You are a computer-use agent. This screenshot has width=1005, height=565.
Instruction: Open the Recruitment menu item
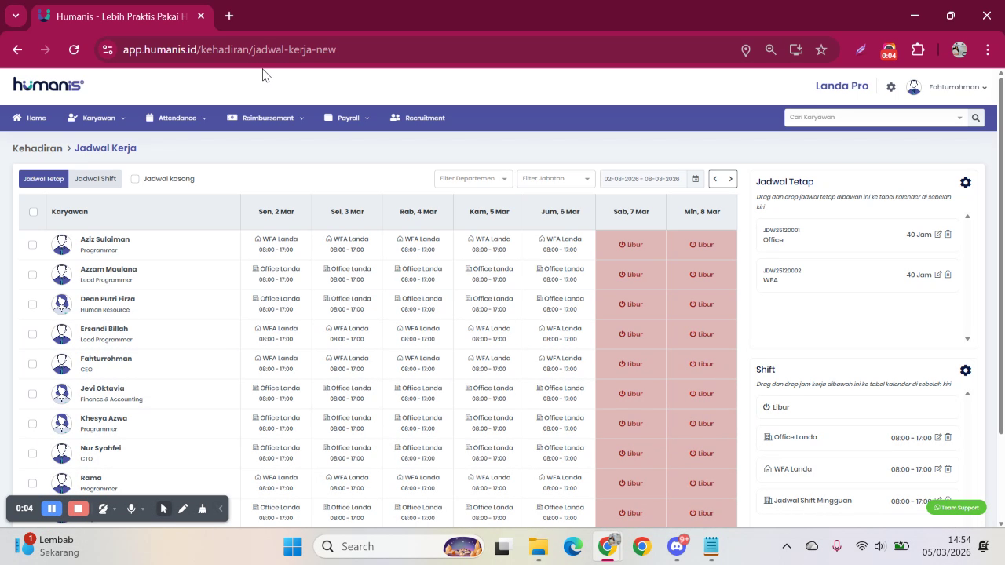tap(418, 118)
